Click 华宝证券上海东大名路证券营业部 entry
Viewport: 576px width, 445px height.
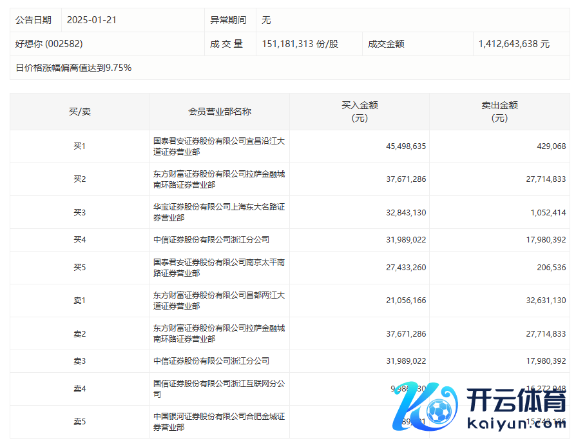(x=219, y=212)
